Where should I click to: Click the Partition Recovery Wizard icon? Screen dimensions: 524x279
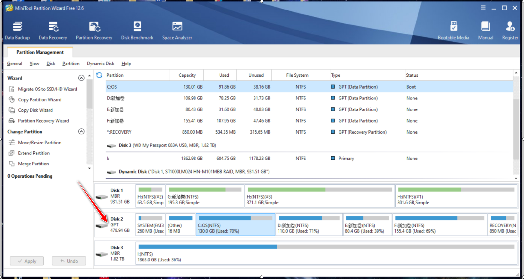(12, 121)
